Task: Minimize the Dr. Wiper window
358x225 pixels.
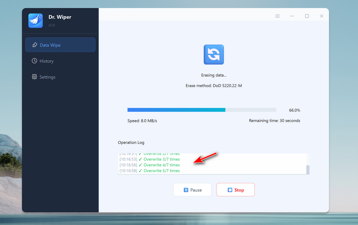Action: [292, 16]
